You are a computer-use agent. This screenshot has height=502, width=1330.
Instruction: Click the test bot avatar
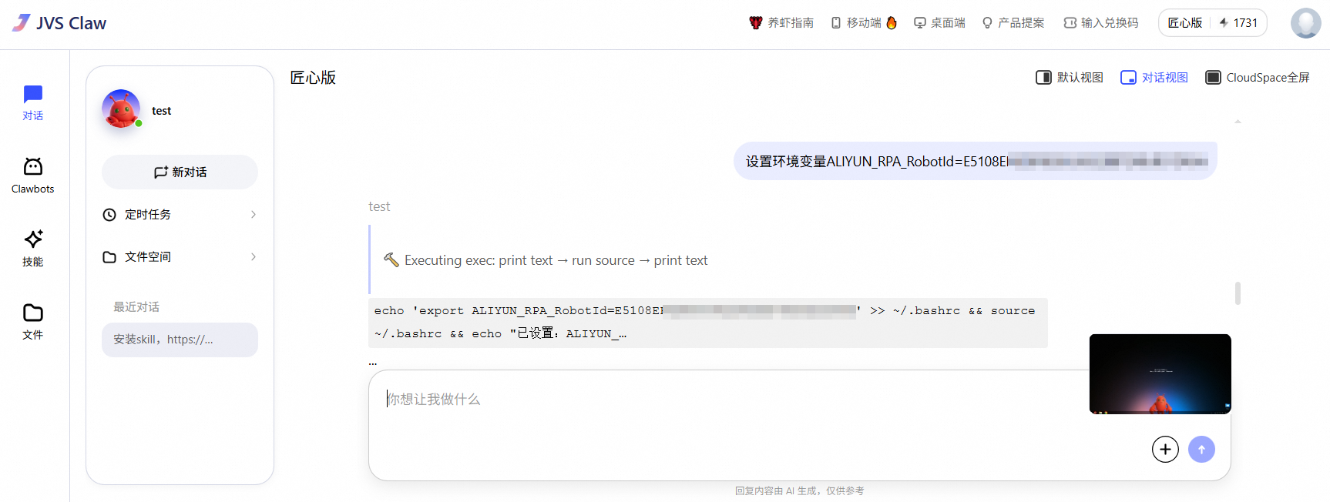[121, 109]
